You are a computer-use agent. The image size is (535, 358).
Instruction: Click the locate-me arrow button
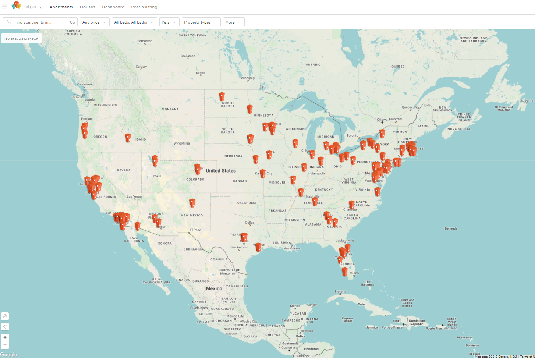click(x=5, y=326)
